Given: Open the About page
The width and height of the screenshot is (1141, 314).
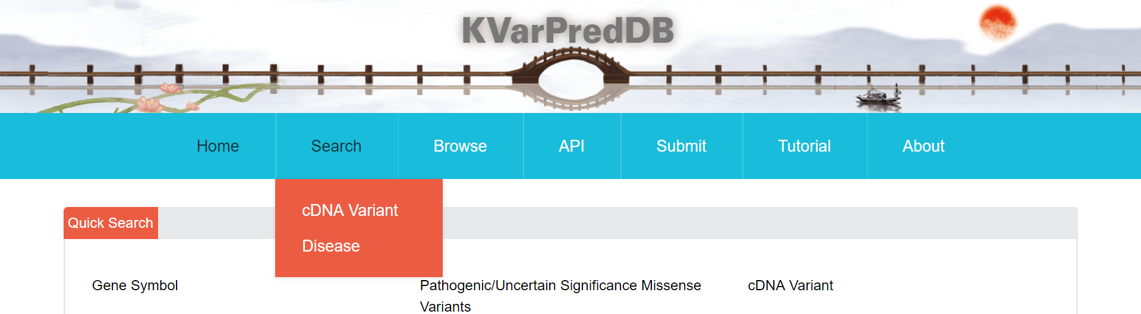Looking at the screenshot, I should pos(923,146).
